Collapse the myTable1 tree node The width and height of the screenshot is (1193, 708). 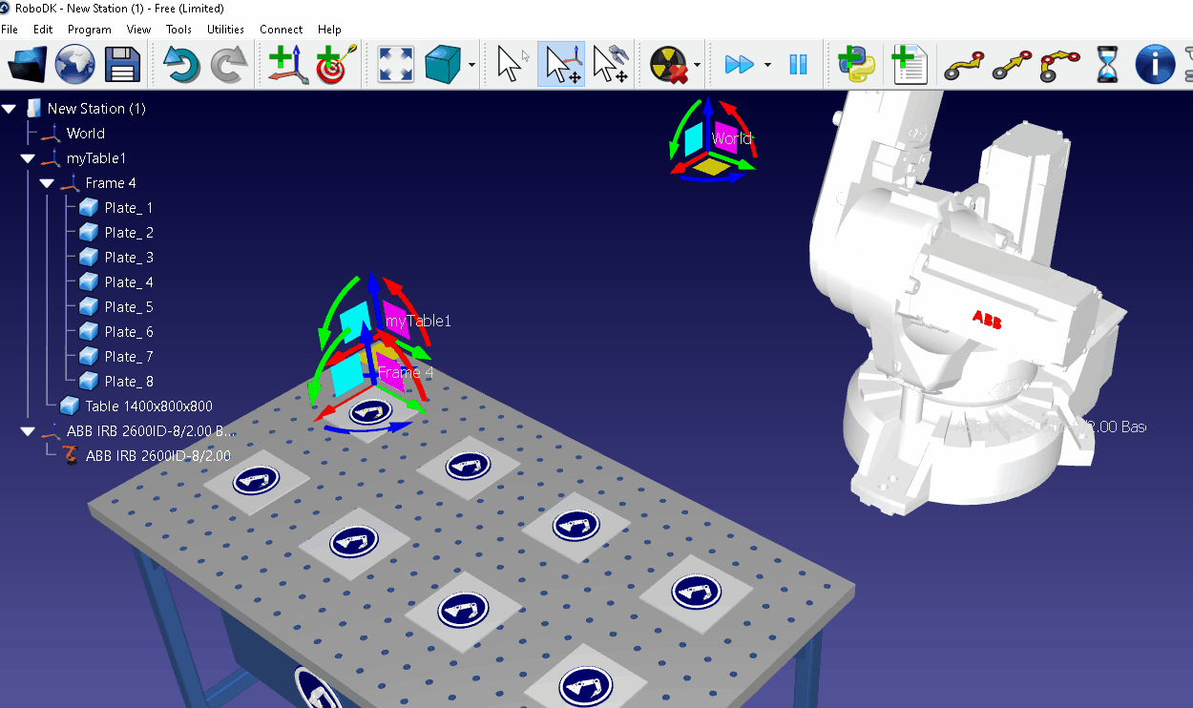coord(28,158)
